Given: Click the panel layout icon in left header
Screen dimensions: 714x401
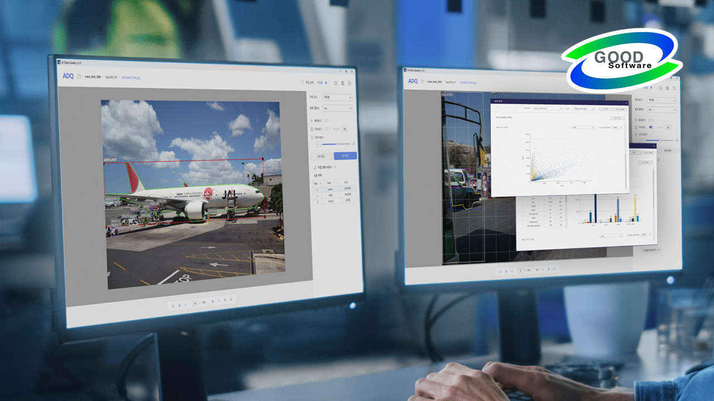Looking at the screenshot, I should point(335,83).
